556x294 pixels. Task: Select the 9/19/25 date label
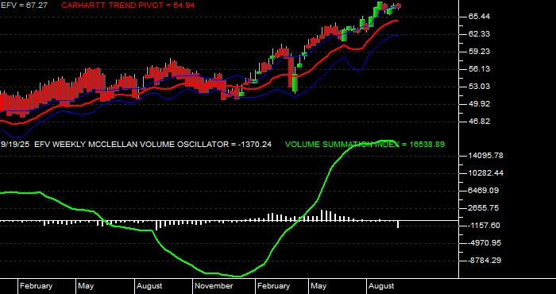[16, 145]
